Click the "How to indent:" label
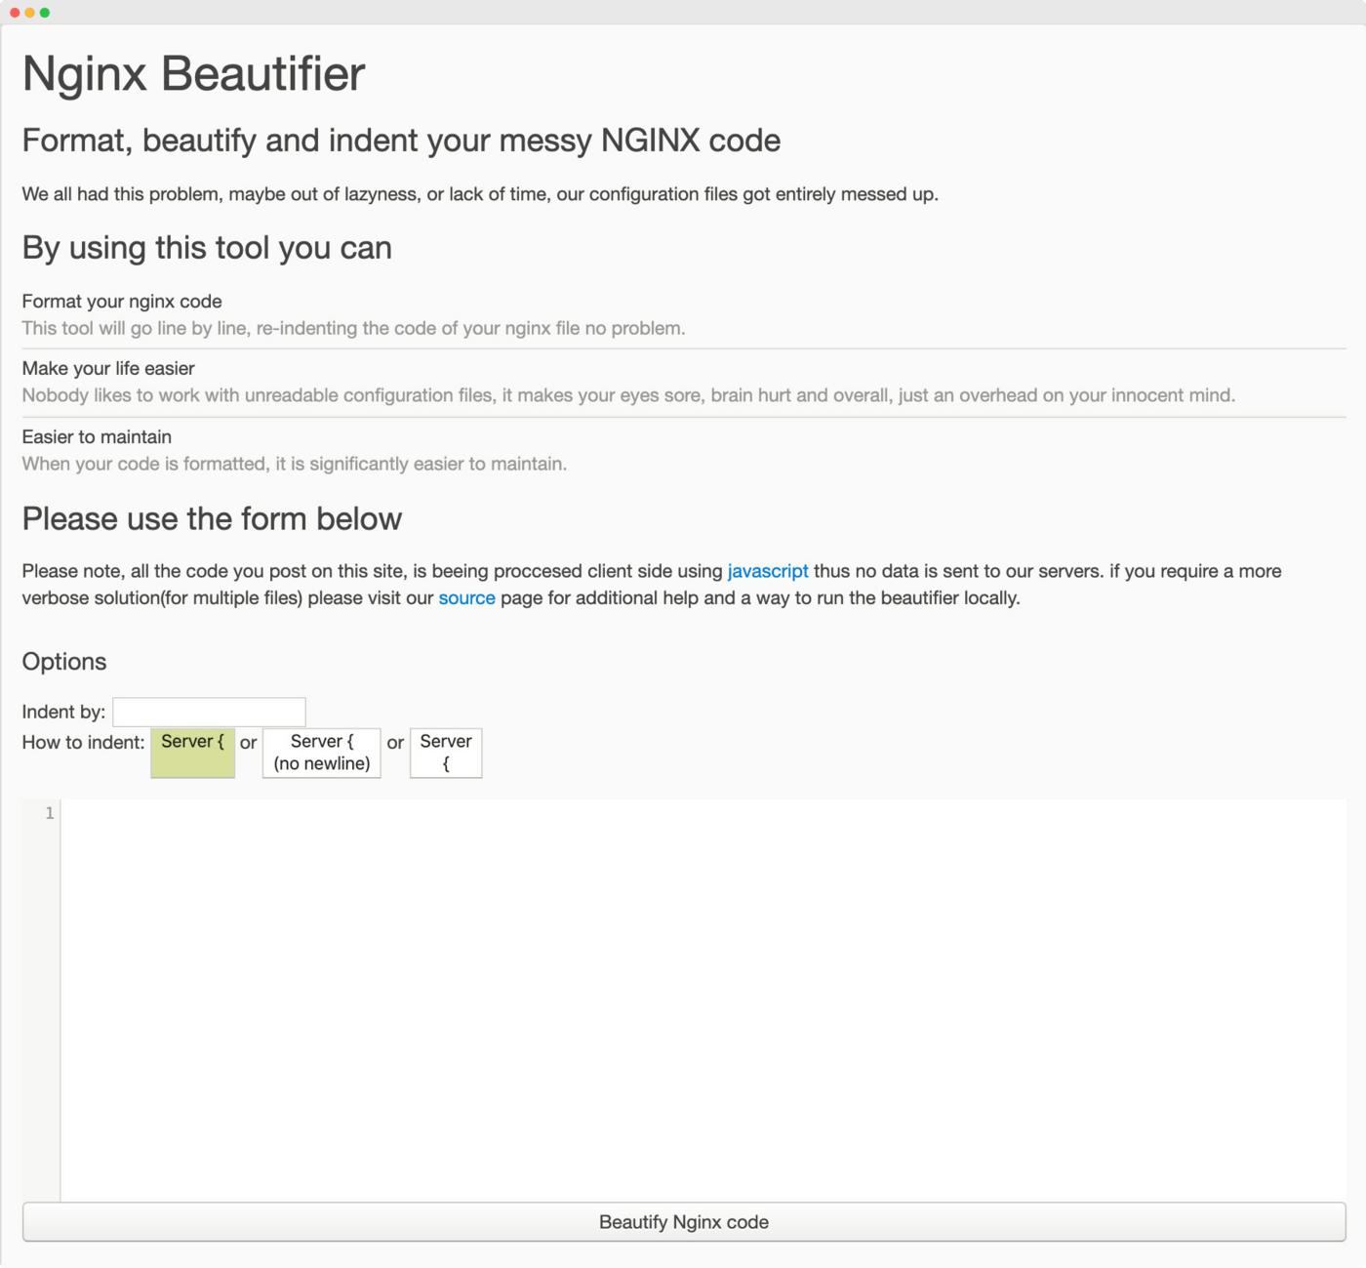1366x1268 pixels. [x=83, y=743]
